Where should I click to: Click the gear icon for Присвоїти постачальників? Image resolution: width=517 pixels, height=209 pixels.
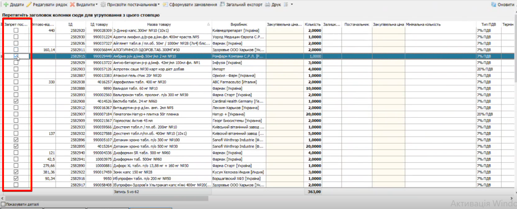point(103,4)
